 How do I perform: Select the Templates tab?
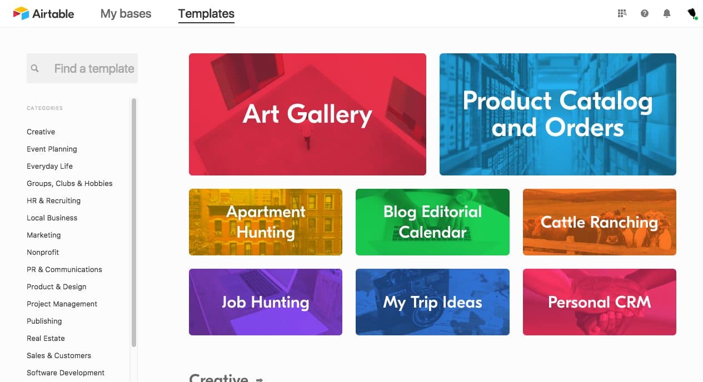click(206, 14)
